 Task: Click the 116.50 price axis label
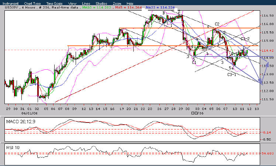[268, 15]
